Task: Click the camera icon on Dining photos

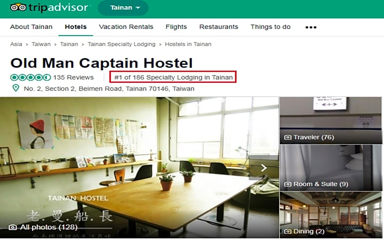Action: tap(288, 231)
